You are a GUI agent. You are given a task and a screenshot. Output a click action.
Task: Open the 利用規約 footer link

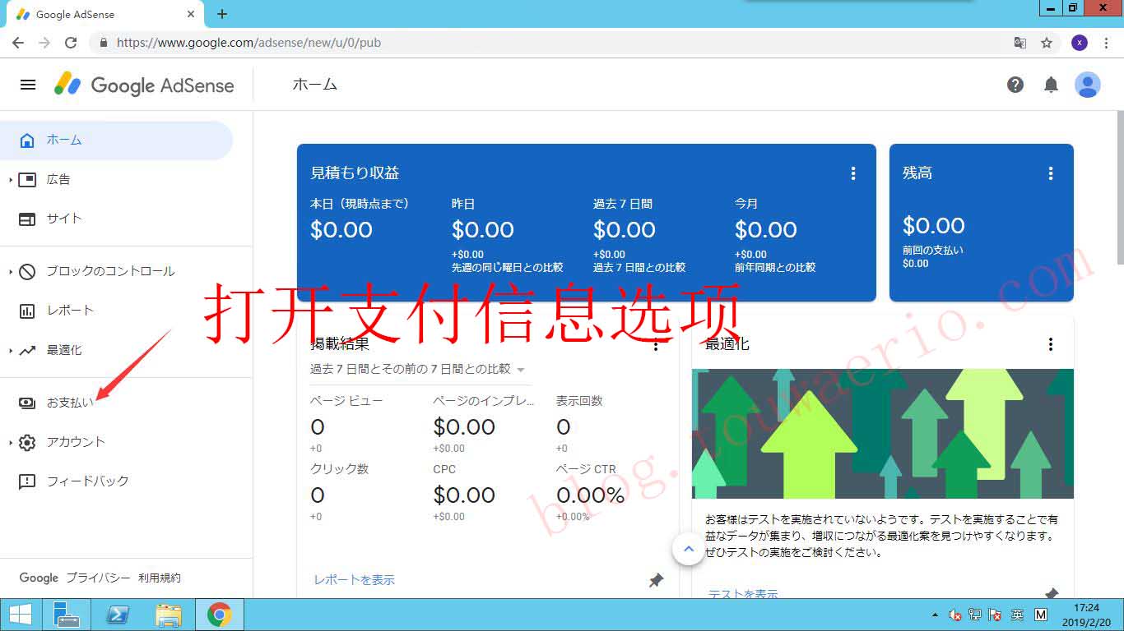[160, 578]
